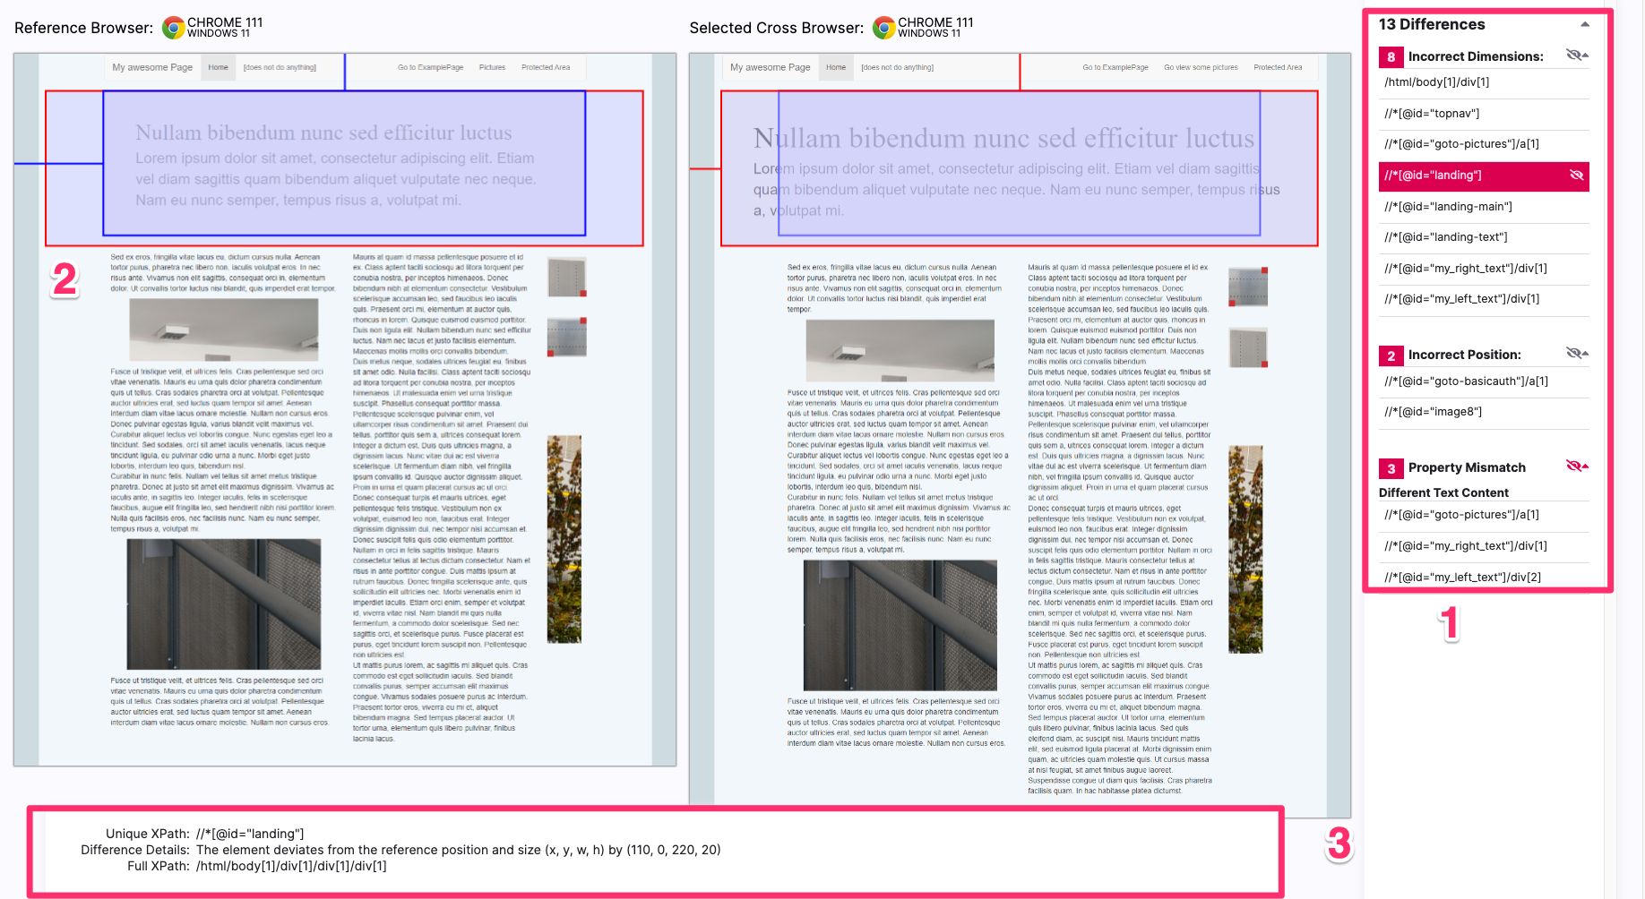Click the Difference Details description text
This screenshot has height=899, width=1645.
pyautogui.click(x=459, y=850)
